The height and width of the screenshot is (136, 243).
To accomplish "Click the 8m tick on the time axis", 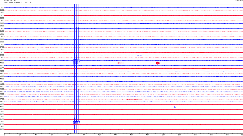I will click(68, 135).
